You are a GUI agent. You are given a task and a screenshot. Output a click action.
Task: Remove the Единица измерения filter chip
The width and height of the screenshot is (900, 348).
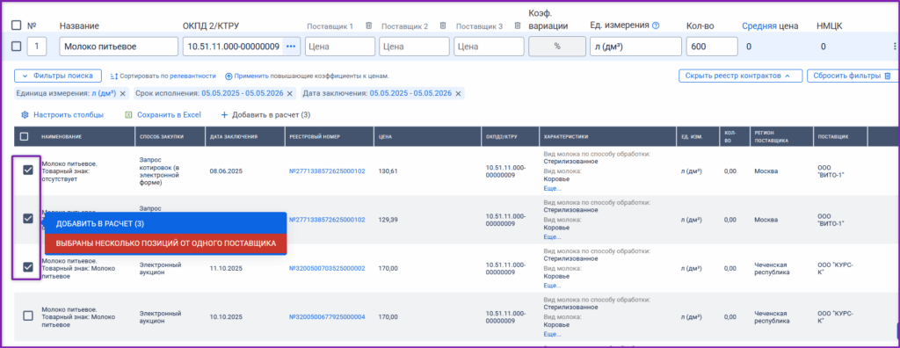(122, 93)
